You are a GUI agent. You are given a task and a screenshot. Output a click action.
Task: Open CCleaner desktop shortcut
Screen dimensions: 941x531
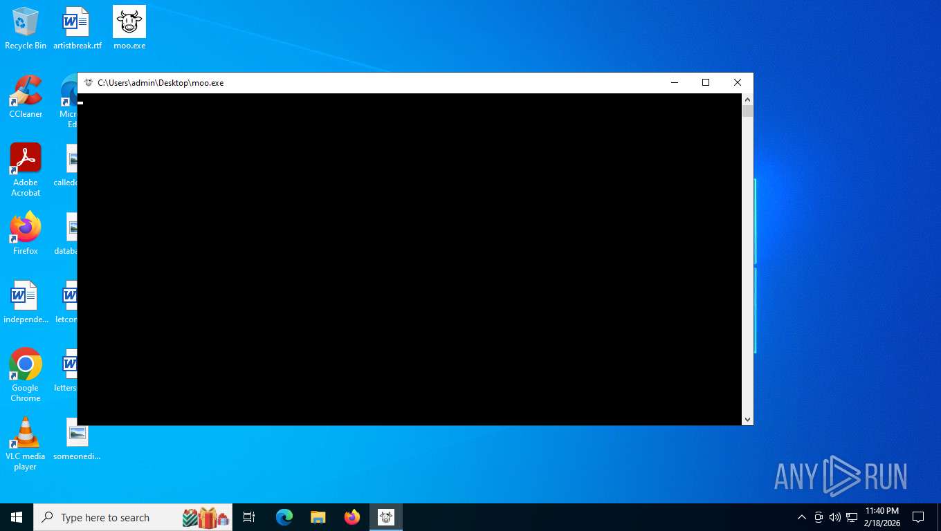[26, 97]
